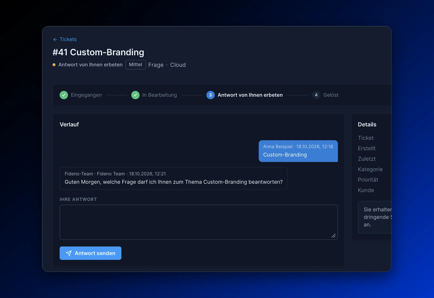
Task: Click the Zuletzt label in Details
Action: (367, 159)
